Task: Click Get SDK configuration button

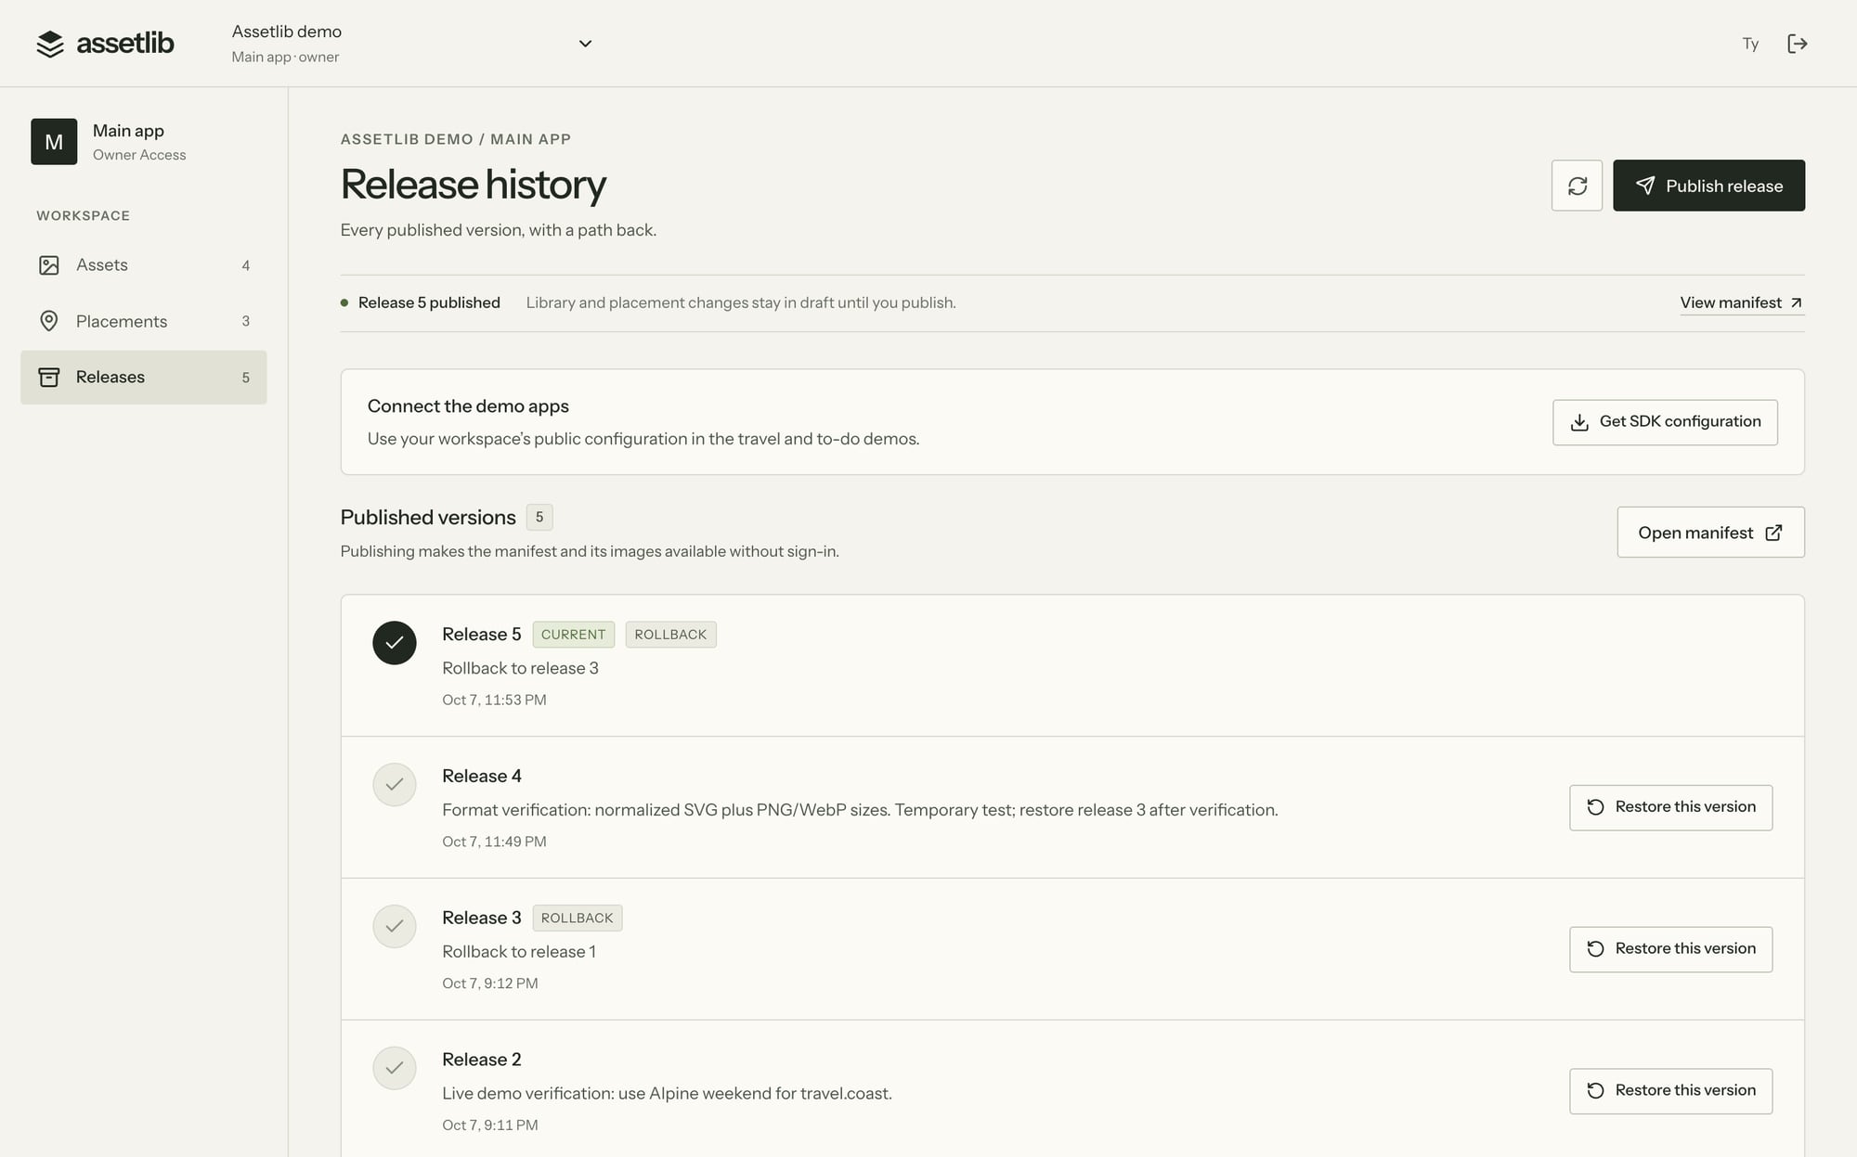Action: click(x=1665, y=422)
